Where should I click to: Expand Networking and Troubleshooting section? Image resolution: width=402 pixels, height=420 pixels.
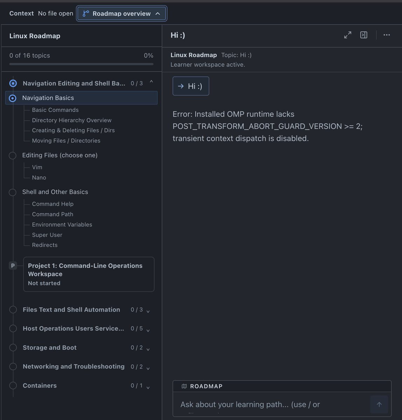[x=148, y=368]
